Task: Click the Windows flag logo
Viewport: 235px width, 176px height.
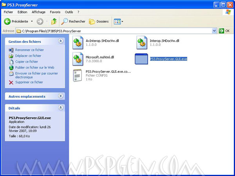Action: pos(228,12)
